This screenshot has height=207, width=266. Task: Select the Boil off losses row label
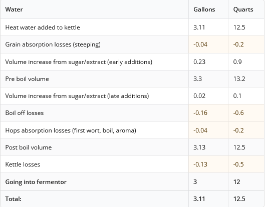(x=25, y=113)
